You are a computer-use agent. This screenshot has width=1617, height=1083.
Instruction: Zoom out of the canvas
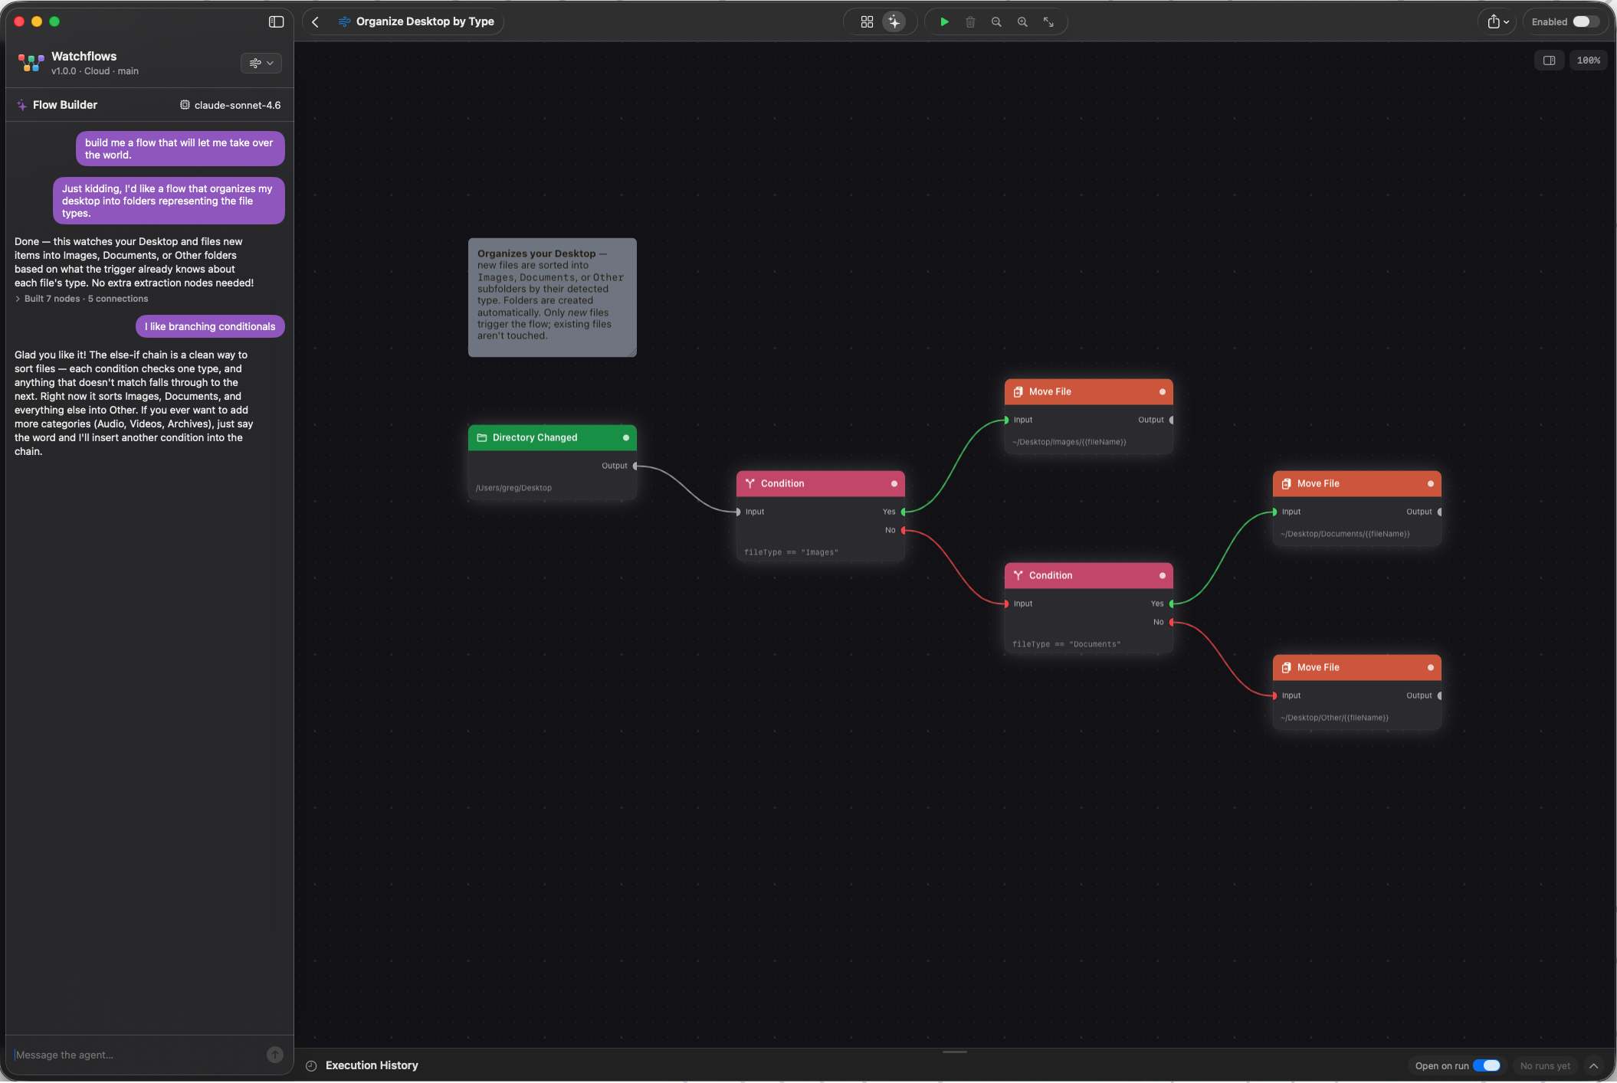pos(996,21)
